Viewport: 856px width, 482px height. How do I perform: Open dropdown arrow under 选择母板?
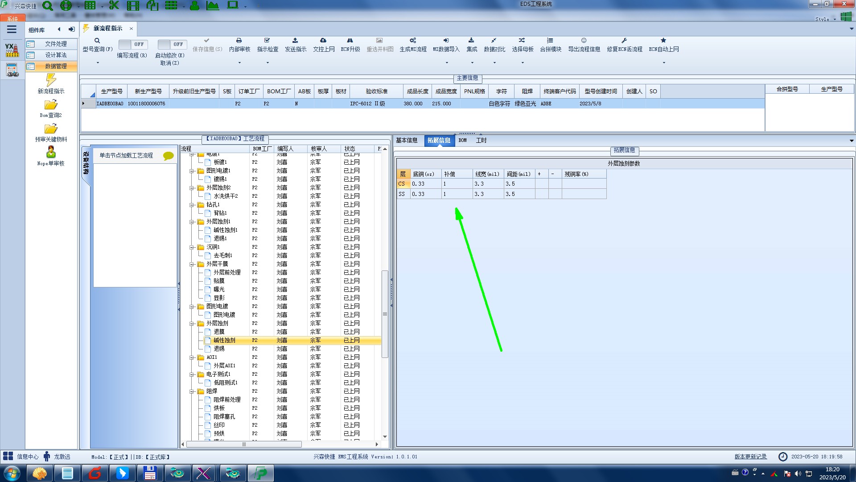[523, 62]
